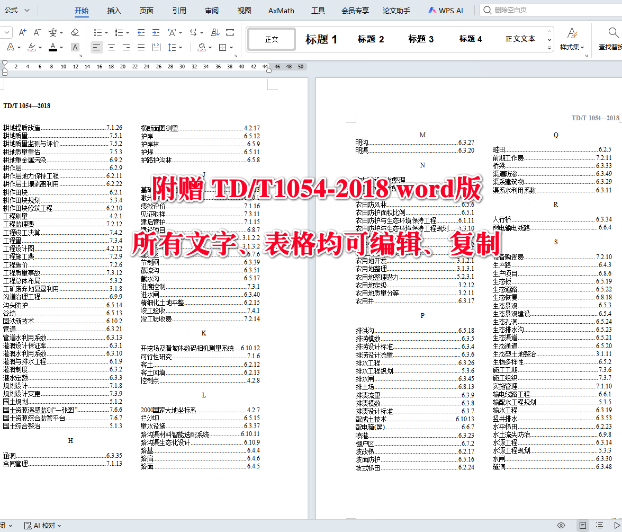Click the right indent marker on ruler
The height and width of the screenshot is (532, 622).
point(268,70)
